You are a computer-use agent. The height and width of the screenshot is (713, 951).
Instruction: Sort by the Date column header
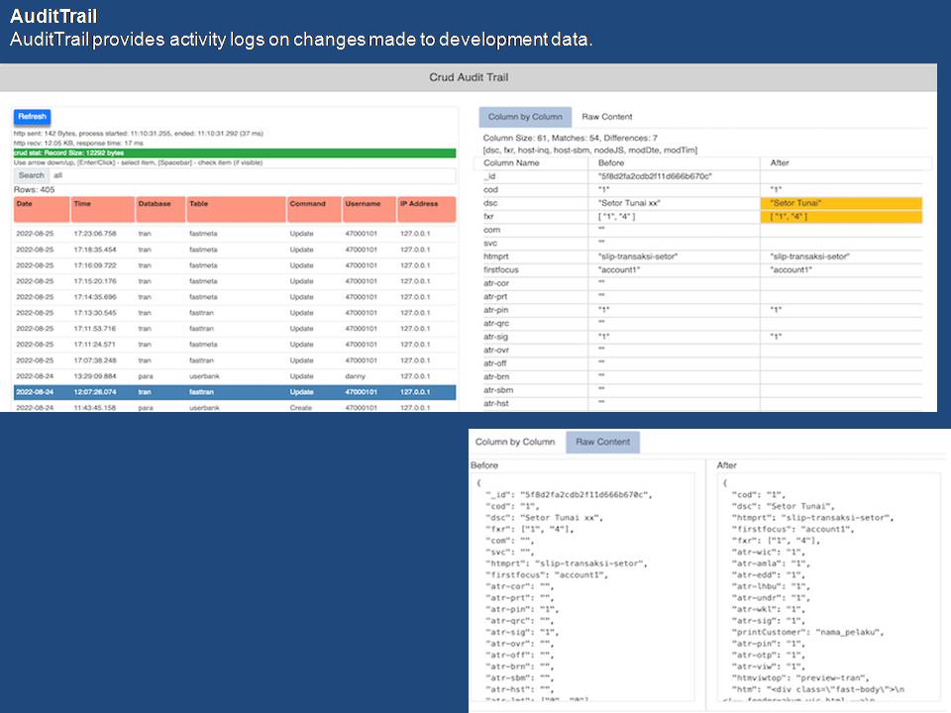tap(41, 209)
